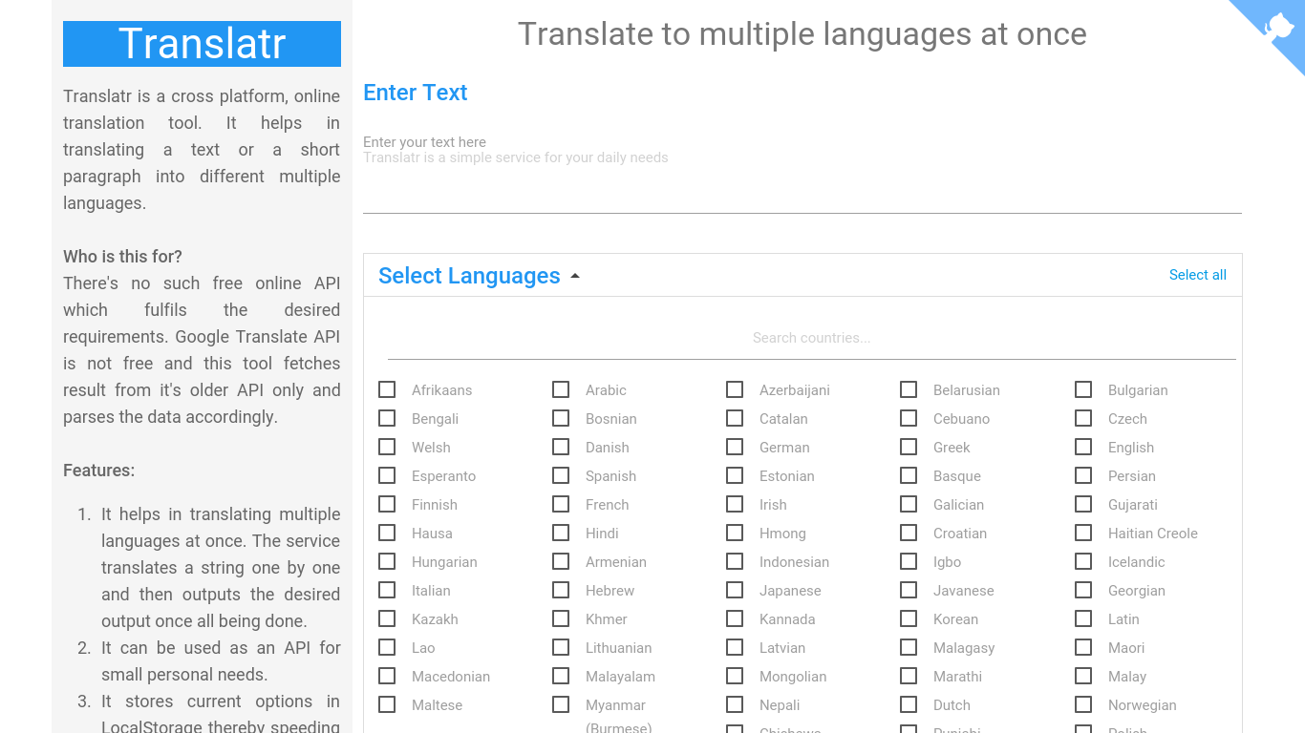
Task: Open the GitHub corner icon
Action: coord(1276,27)
